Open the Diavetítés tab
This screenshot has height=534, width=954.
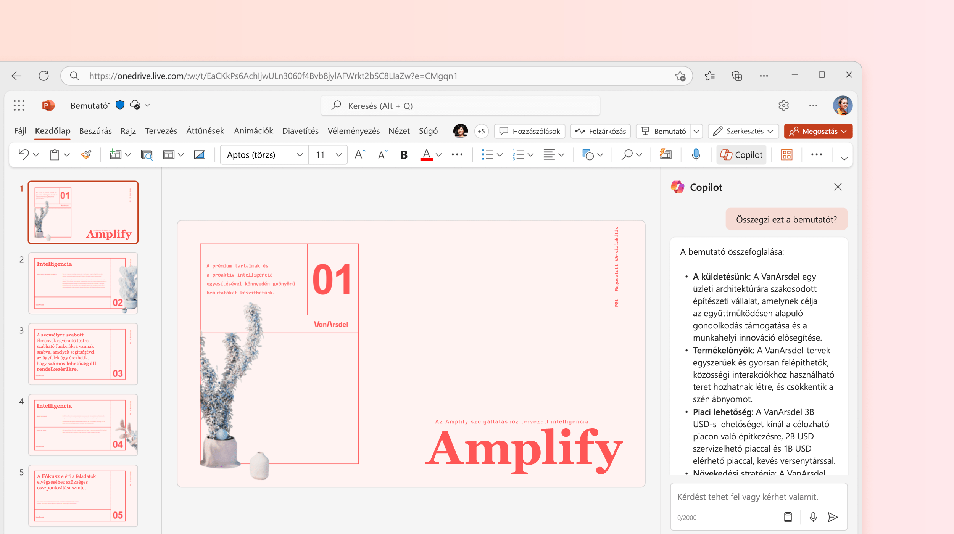point(300,131)
